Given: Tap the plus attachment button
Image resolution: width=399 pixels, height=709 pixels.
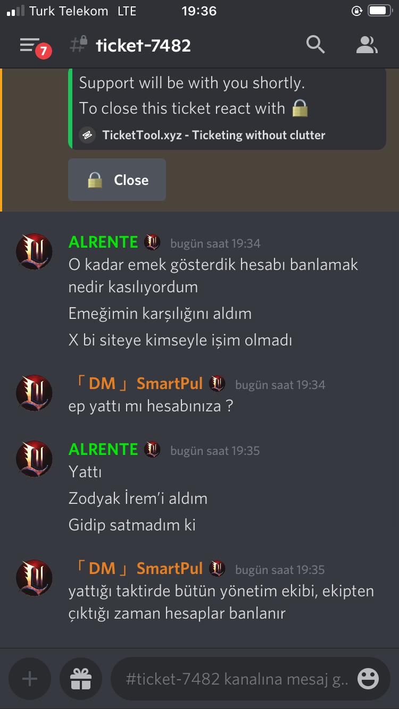Looking at the screenshot, I should pos(30,679).
